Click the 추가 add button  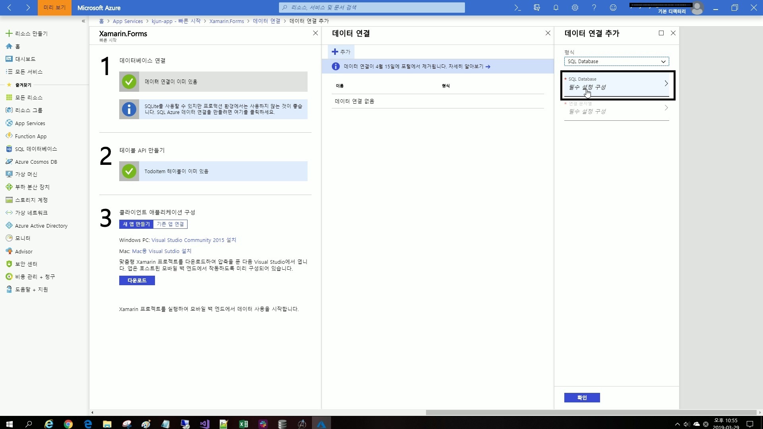click(341, 52)
